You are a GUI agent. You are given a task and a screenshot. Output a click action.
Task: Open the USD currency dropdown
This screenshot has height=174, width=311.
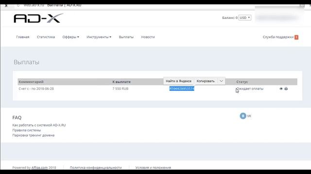(245, 18)
